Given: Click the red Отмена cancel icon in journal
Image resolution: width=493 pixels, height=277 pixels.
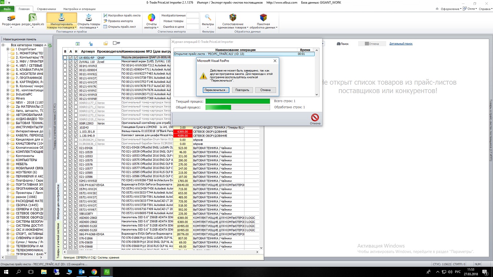Looking at the screenshot, I should pyautogui.click(x=315, y=117).
